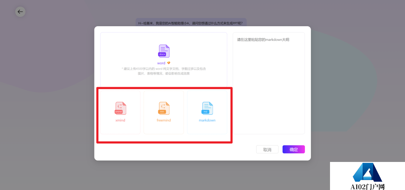Select the freemind file icon
Viewport: 405px width, 190px height.
pyautogui.click(x=164, y=108)
